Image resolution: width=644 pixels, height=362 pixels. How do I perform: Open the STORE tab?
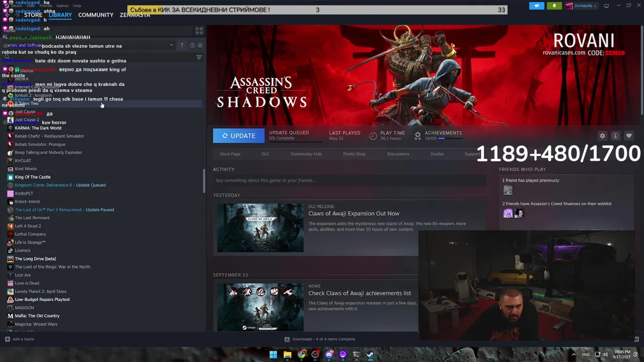point(33,15)
